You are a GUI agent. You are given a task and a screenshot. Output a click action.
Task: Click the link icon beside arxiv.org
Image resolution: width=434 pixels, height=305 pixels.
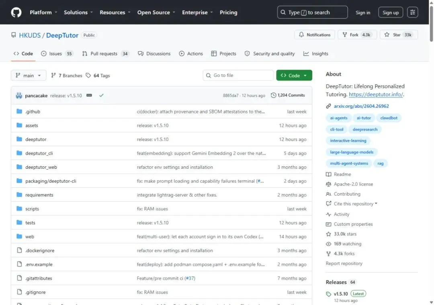(328, 106)
